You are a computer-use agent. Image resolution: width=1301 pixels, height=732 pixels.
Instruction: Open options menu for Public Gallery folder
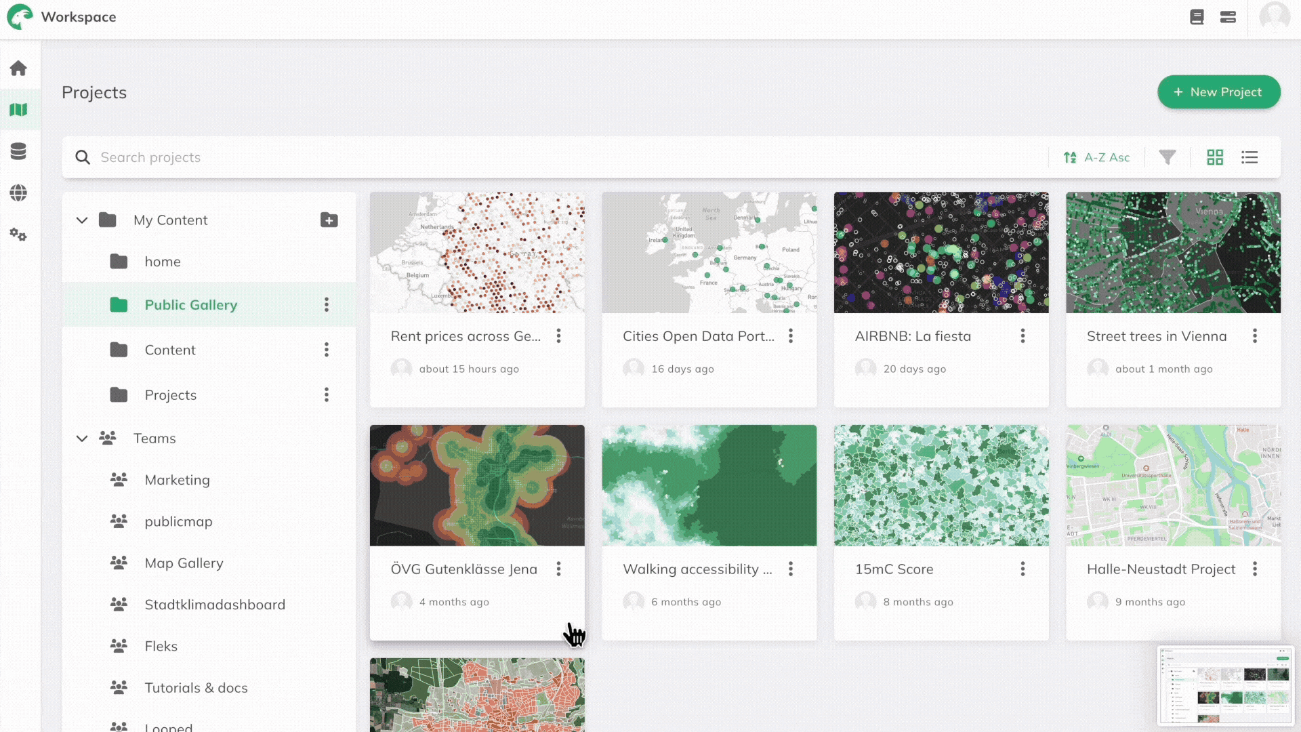pyautogui.click(x=327, y=305)
